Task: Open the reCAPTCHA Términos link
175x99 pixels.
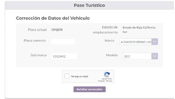Action: coord(109,81)
